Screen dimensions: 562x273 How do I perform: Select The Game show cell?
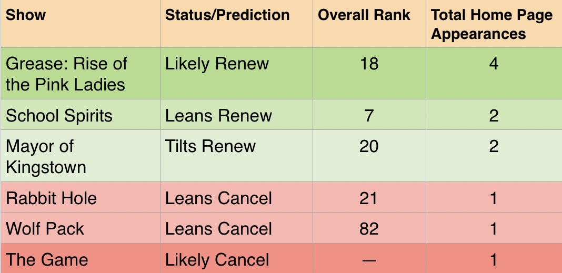pyautogui.click(x=81, y=258)
